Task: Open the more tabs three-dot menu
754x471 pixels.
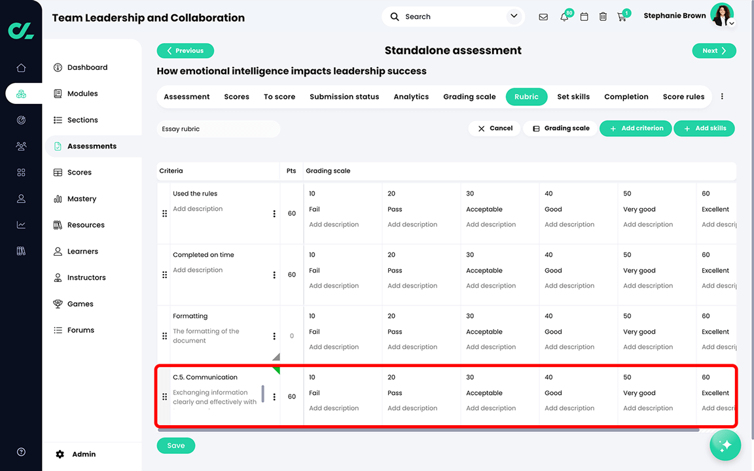Action: pos(722,97)
